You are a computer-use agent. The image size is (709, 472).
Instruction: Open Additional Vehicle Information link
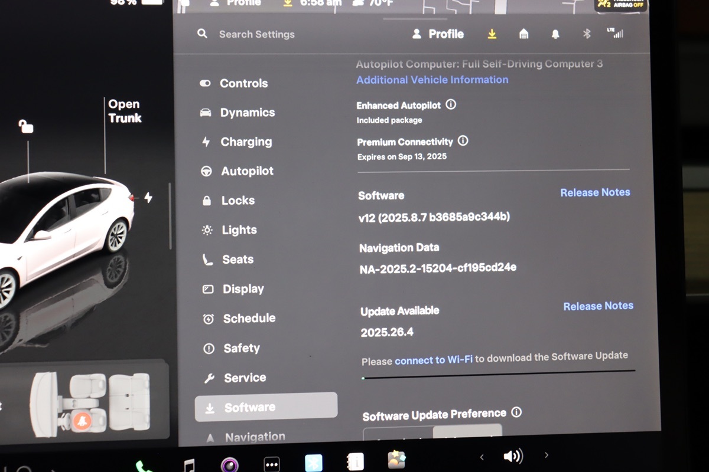pyautogui.click(x=432, y=80)
